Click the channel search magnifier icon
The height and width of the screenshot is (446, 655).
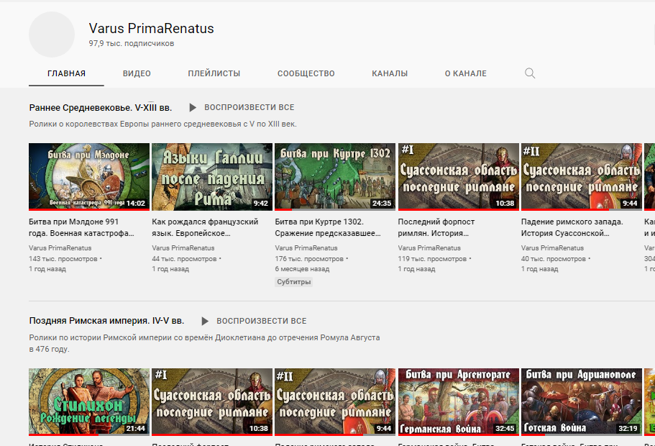click(530, 73)
